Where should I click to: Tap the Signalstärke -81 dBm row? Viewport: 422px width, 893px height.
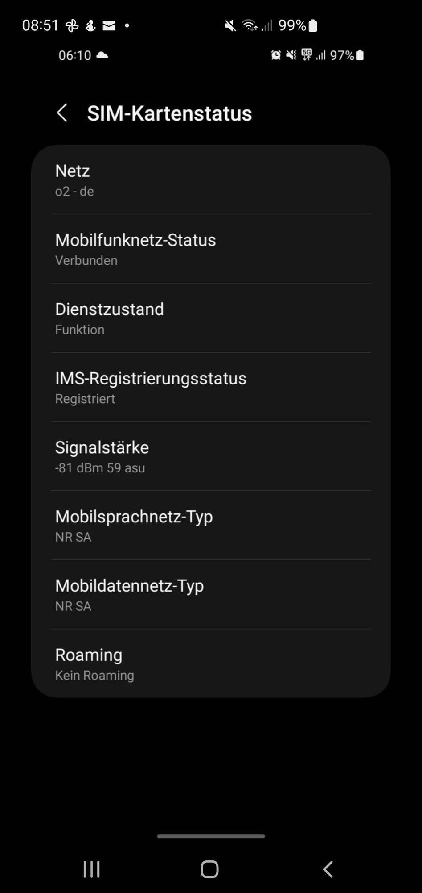[211, 457]
